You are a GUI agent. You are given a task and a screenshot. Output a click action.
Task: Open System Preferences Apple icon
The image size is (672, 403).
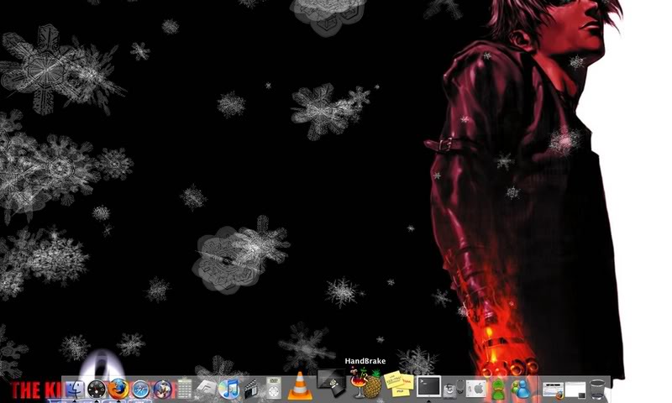click(x=475, y=390)
